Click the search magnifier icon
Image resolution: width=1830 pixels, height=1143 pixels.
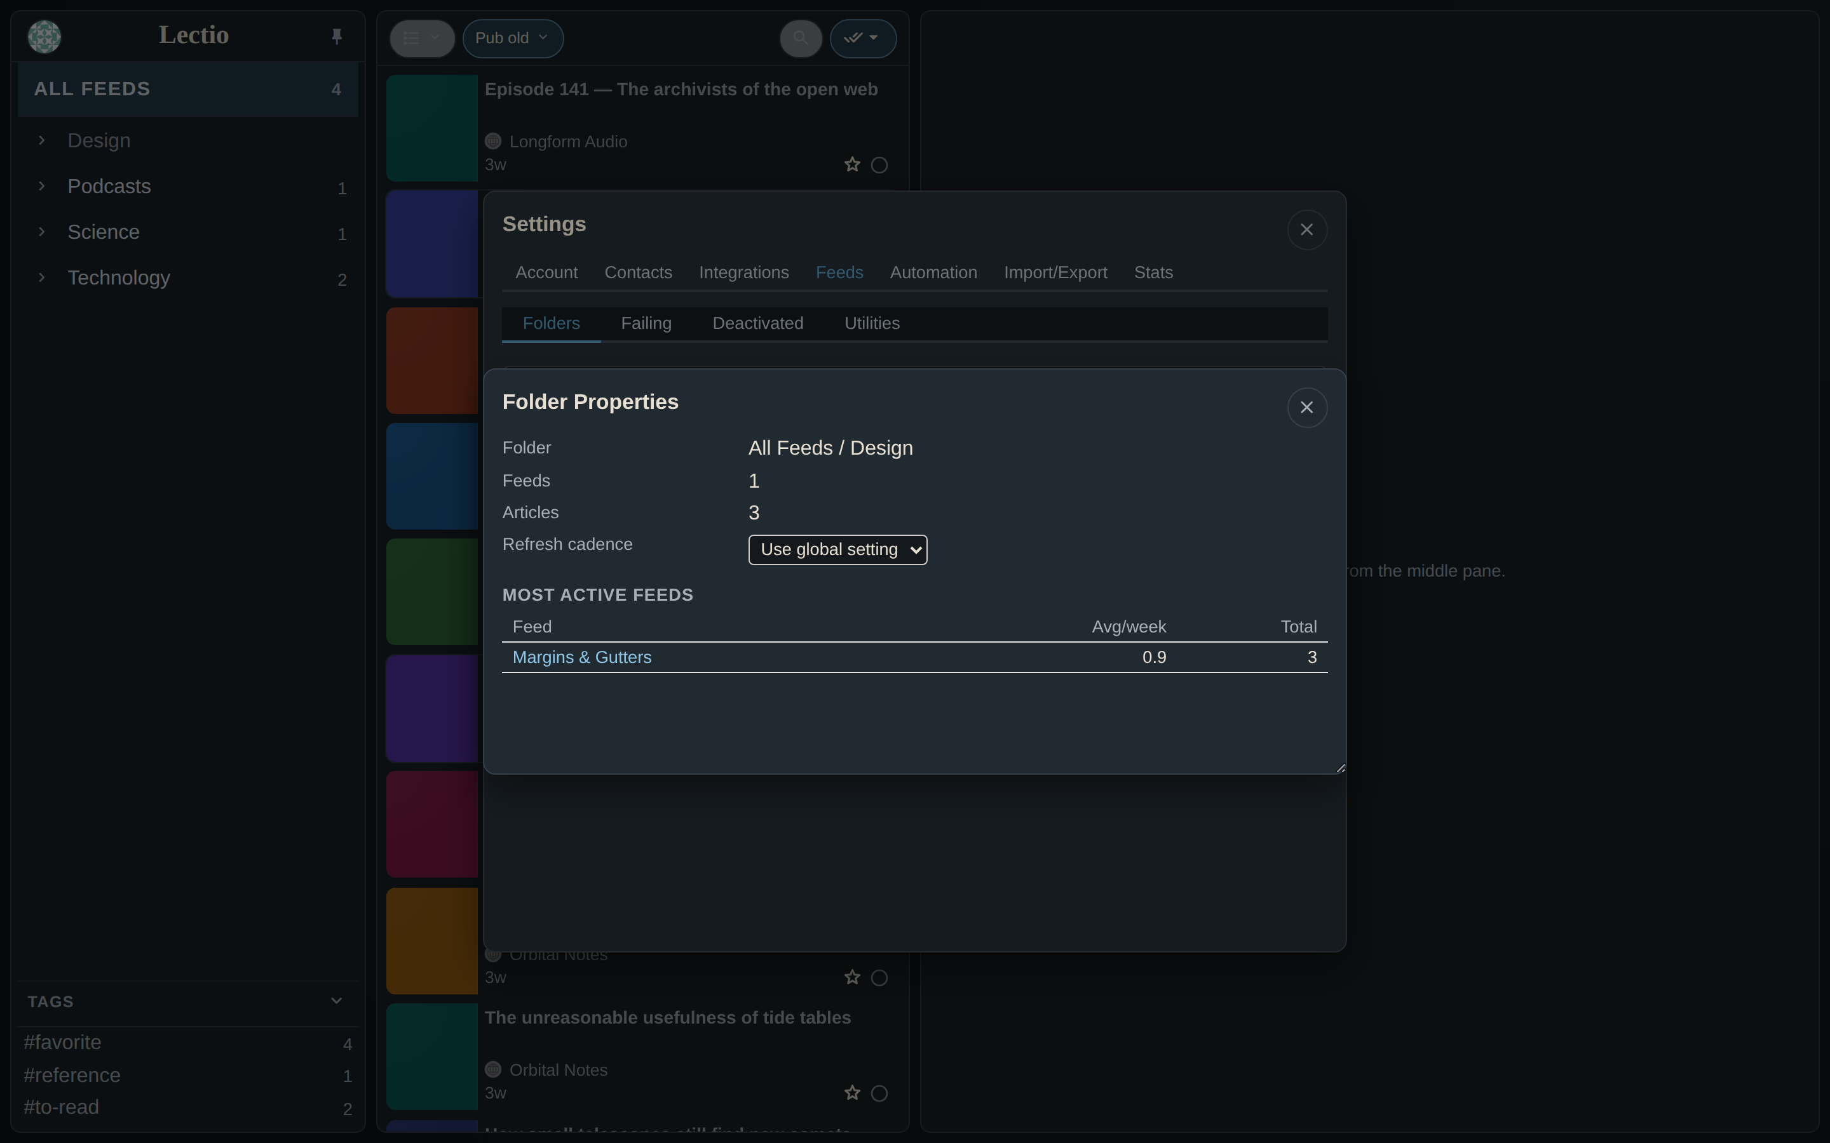(801, 38)
